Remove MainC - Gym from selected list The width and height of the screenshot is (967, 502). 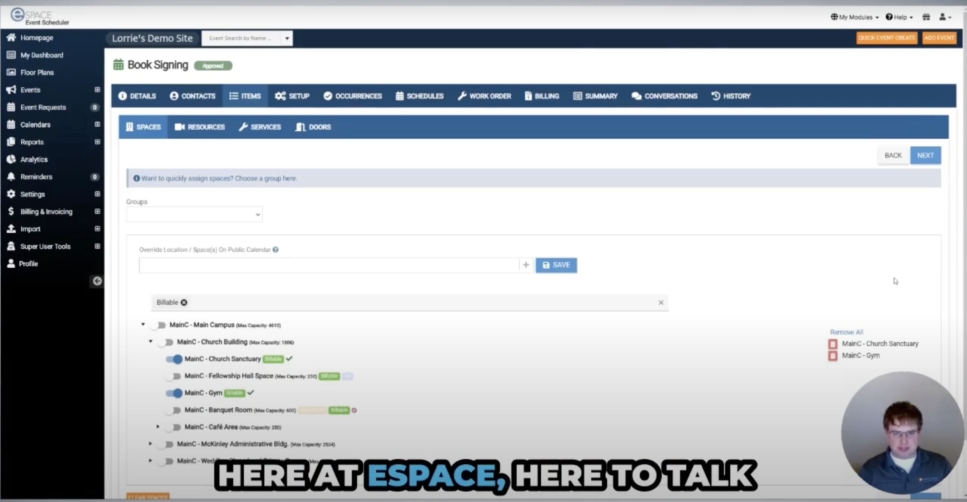833,355
